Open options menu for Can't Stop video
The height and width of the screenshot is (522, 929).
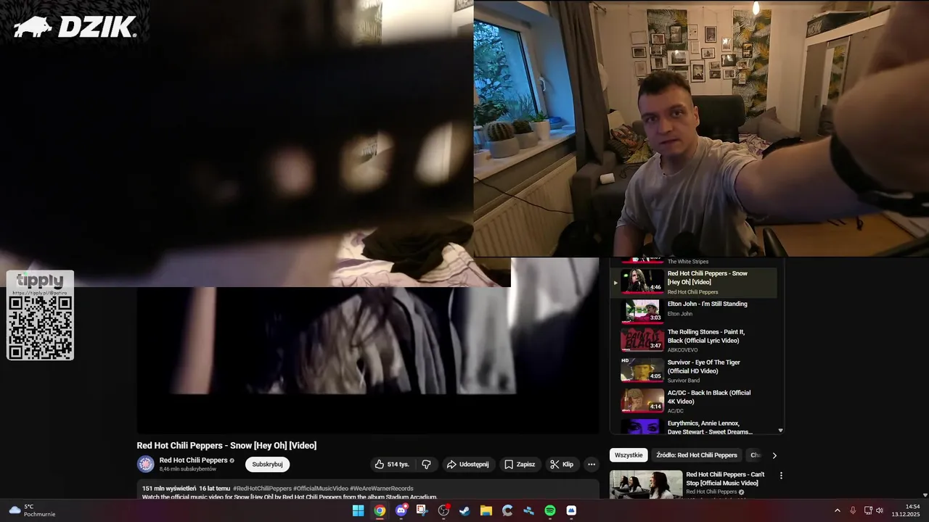781,476
